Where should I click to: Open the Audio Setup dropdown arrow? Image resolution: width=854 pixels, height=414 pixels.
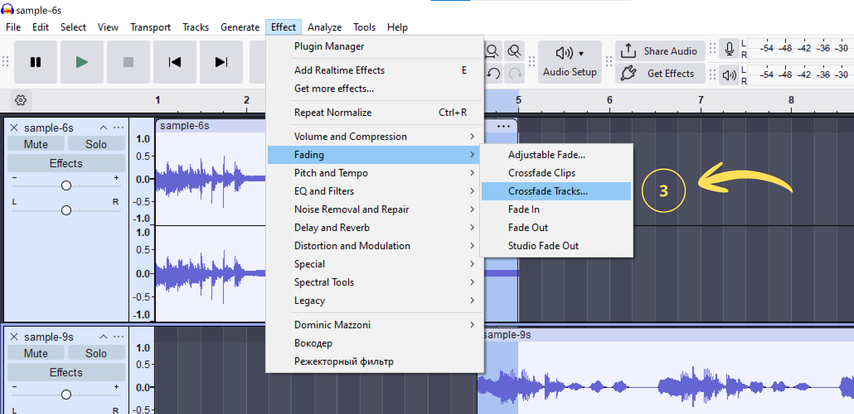coord(582,53)
